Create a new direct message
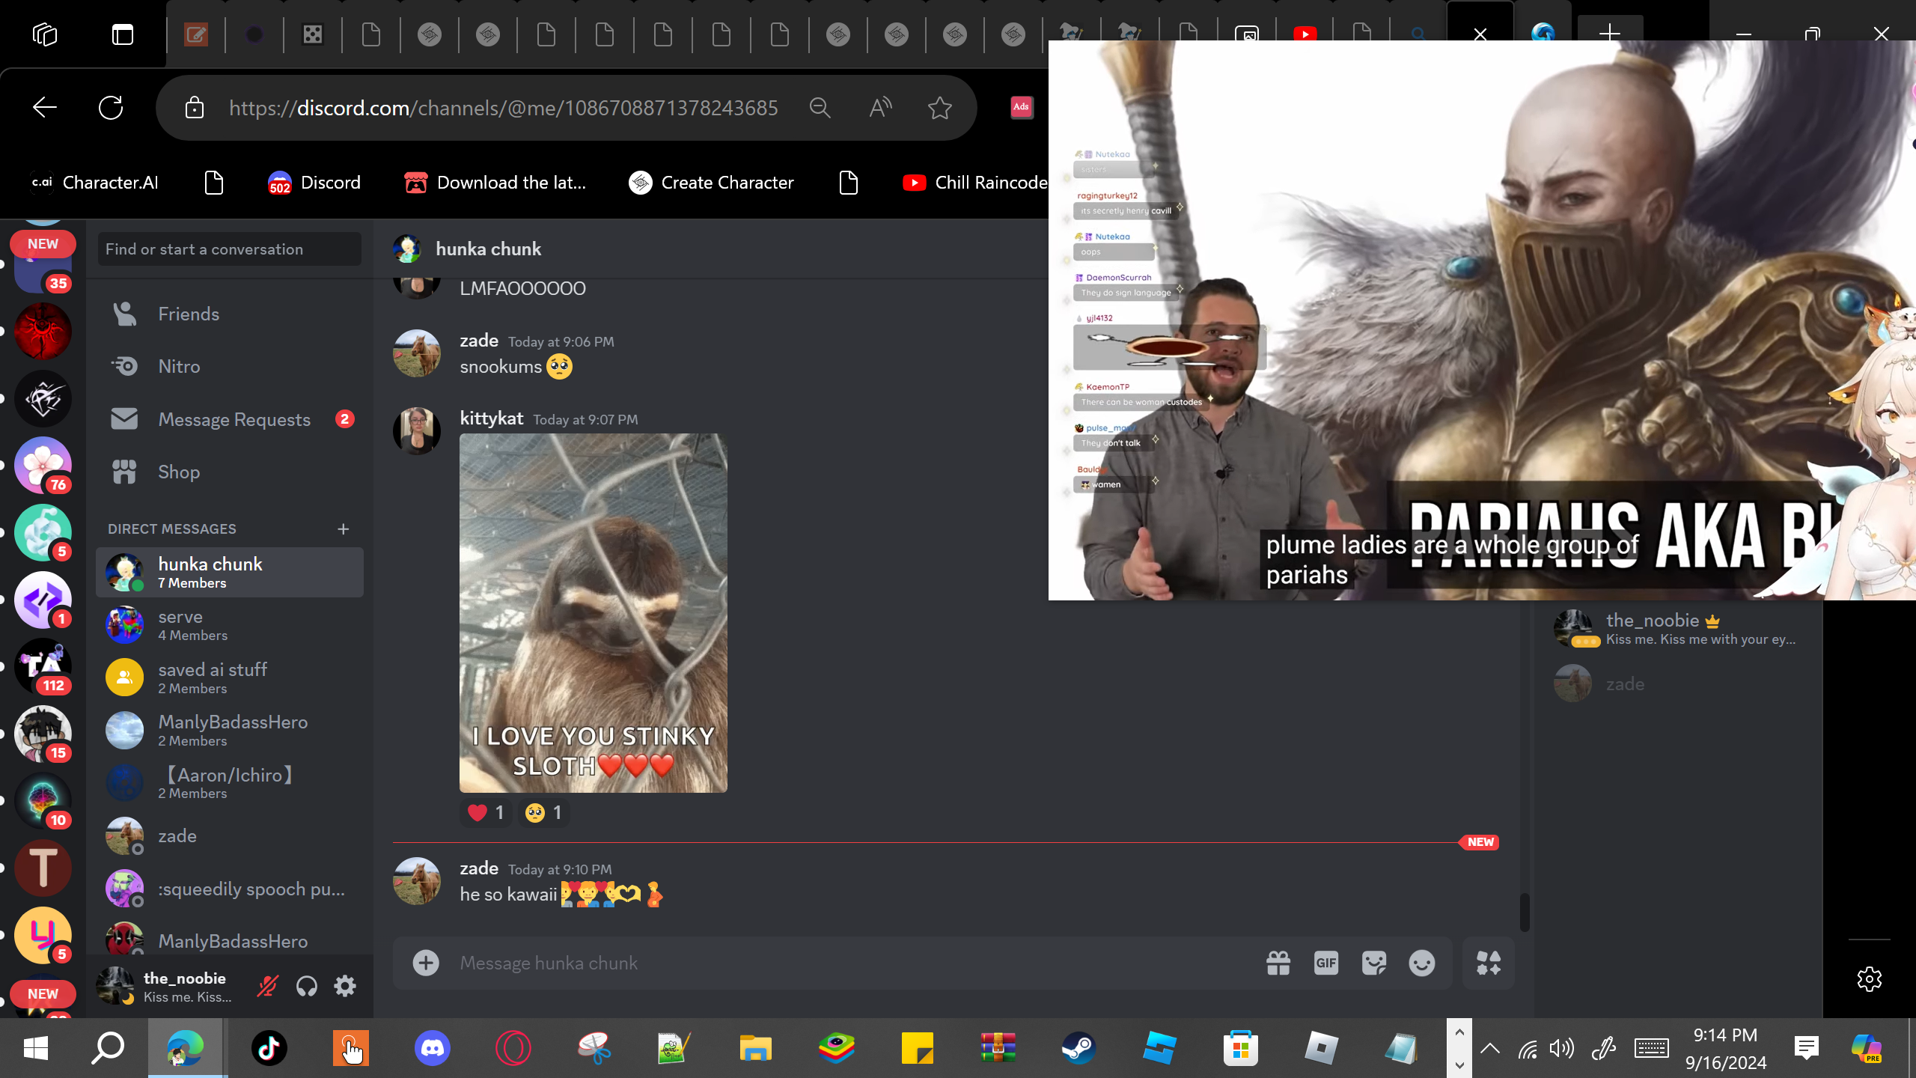This screenshot has width=1916, height=1078. [x=344, y=529]
